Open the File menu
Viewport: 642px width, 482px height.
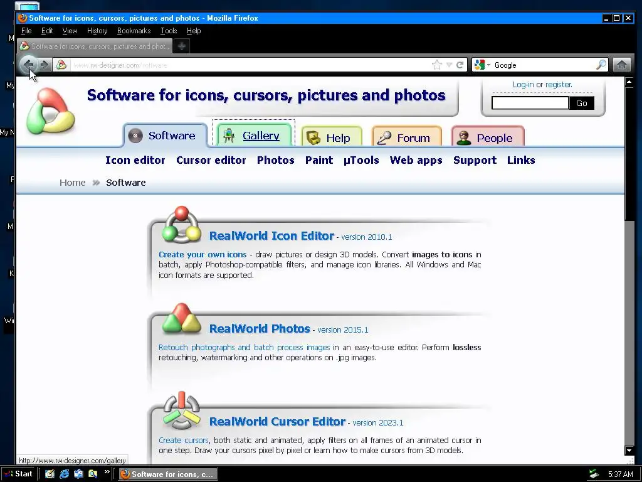pos(26,31)
